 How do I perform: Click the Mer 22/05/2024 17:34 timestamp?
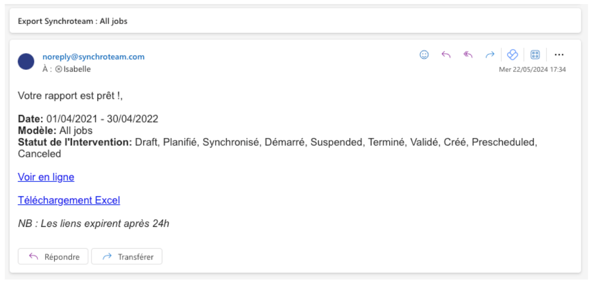point(533,69)
